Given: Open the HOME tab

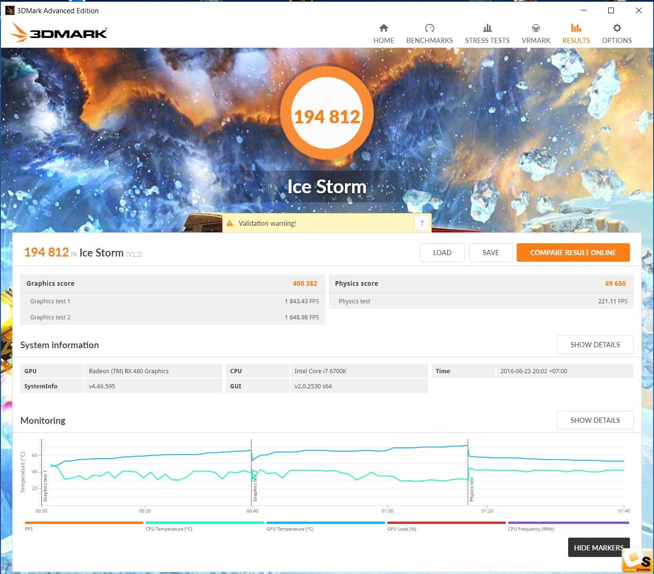Looking at the screenshot, I should coord(384,34).
